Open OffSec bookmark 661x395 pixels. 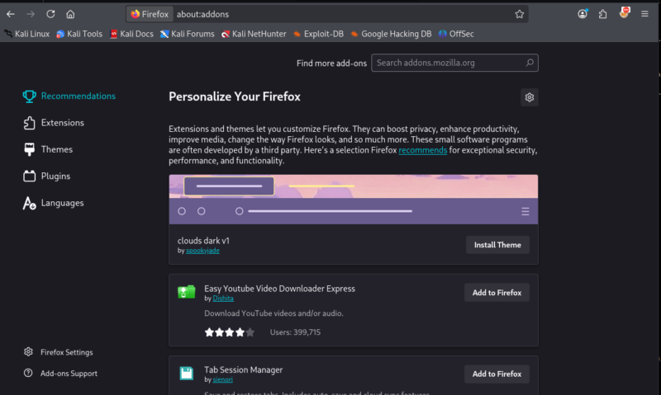coord(456,34)
